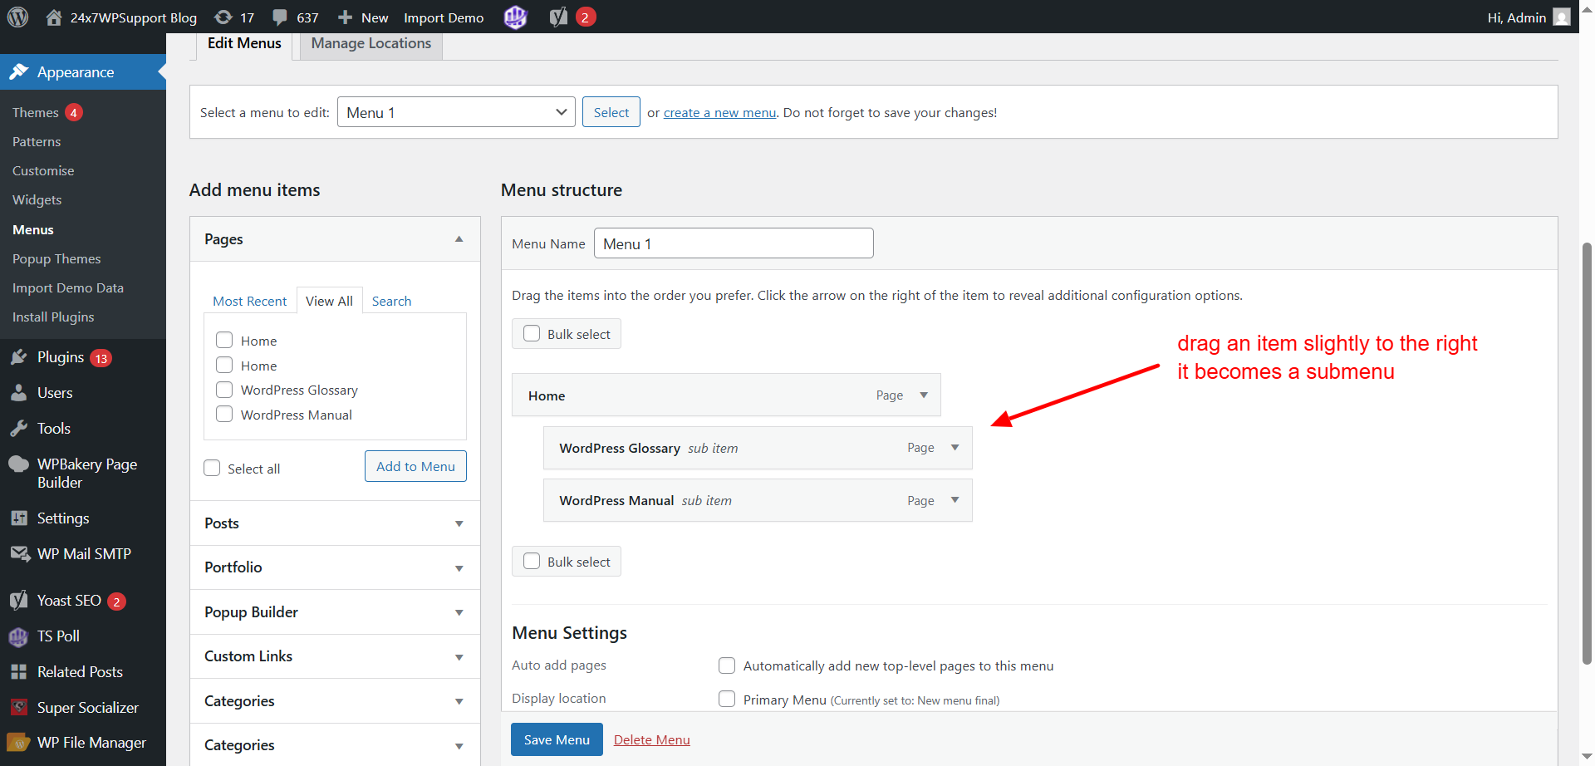Click the Admin avatar icon
1595x766 pixels.
pyautogui.click(x=1562, y=17)
